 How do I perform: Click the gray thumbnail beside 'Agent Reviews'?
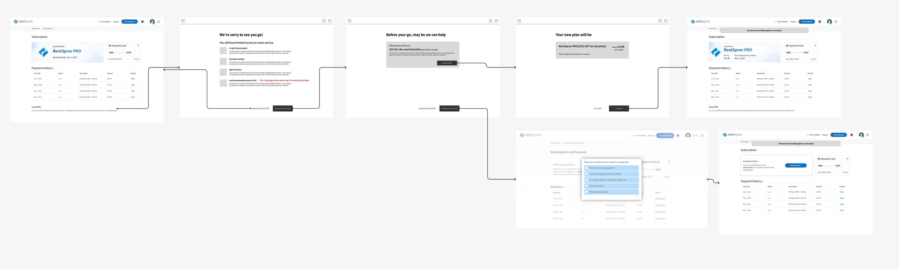tap(223, 72)
